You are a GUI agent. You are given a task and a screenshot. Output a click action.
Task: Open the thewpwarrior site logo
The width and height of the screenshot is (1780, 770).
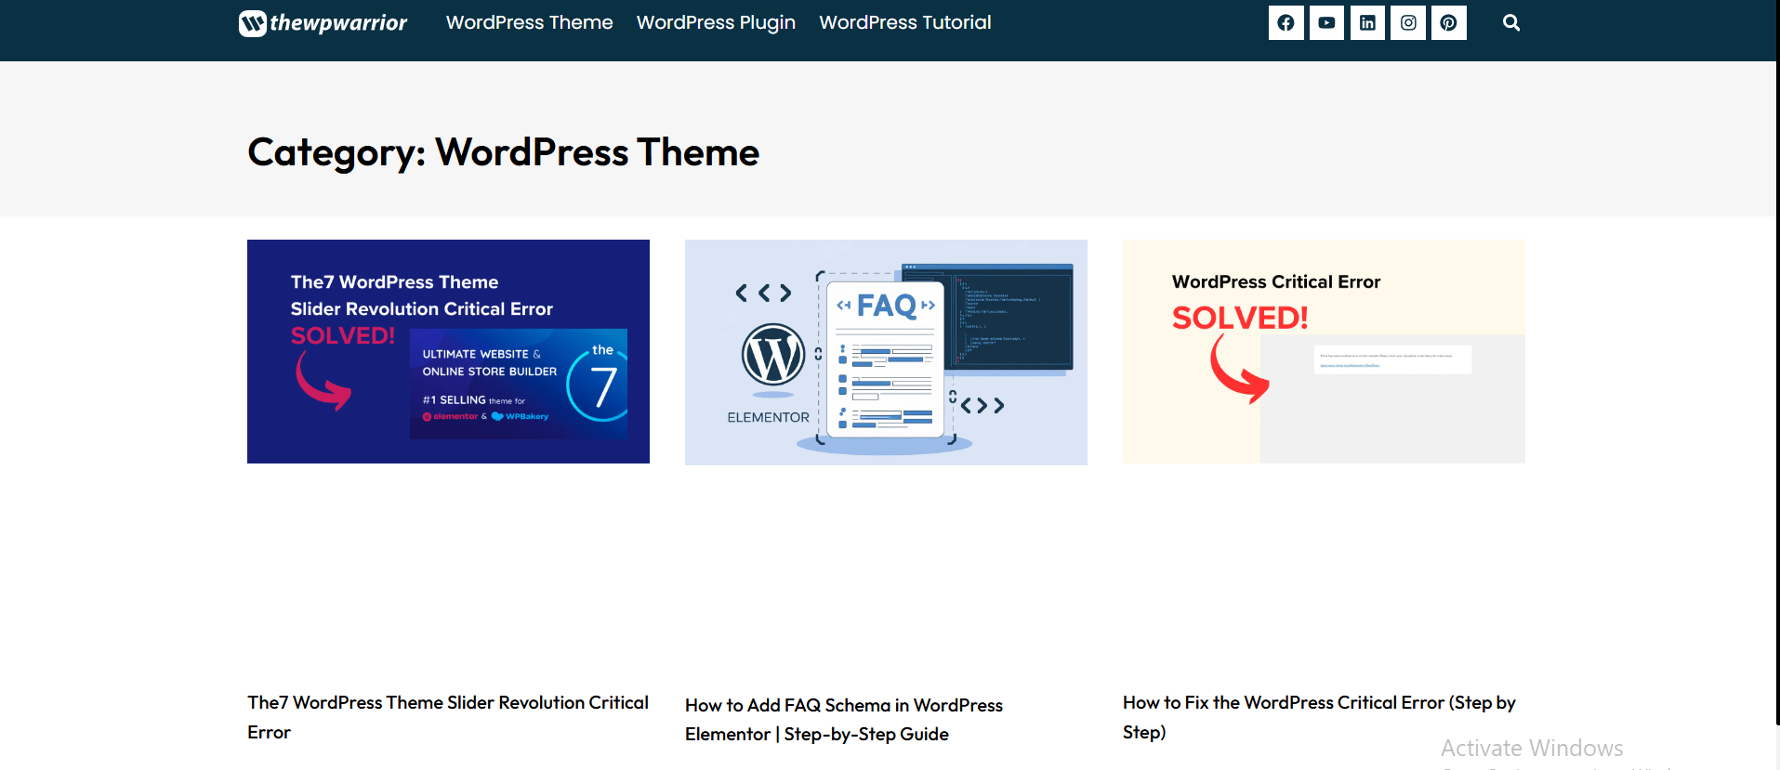(x=323, y=22)
